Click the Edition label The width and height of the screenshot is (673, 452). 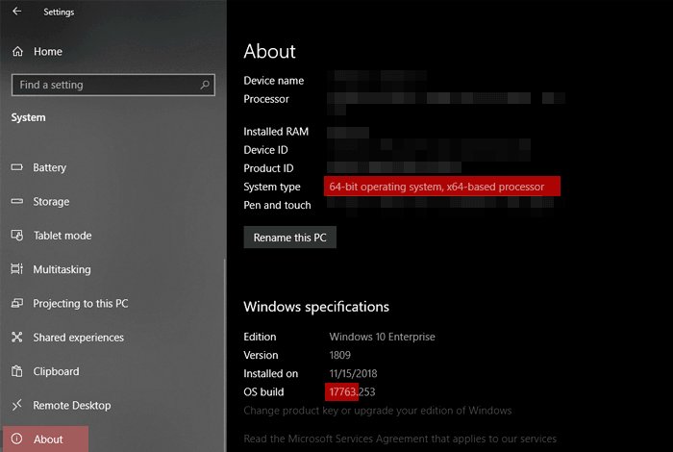pyautogui.click(x=260, y=337)
